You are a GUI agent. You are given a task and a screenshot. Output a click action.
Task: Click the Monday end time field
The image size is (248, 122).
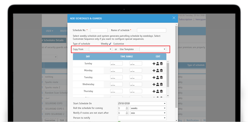pos(136,70)
